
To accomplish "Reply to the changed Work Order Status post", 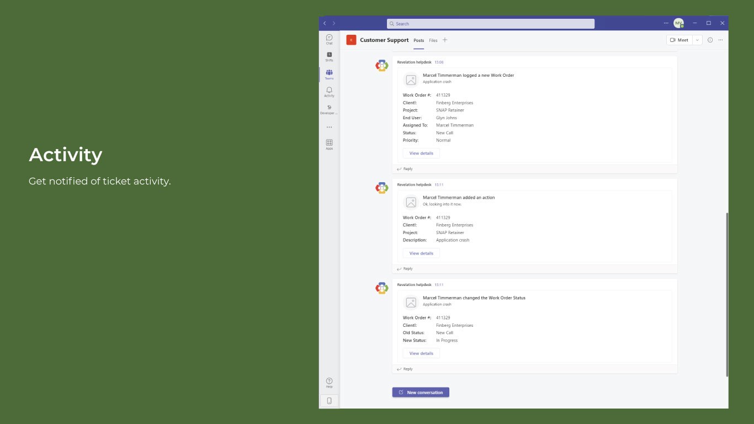I will coord(405,369).
